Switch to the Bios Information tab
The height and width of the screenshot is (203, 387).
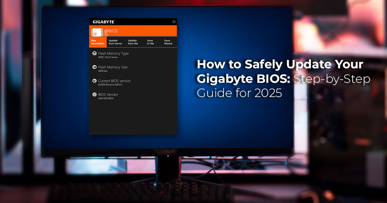(x=98, y=42)
